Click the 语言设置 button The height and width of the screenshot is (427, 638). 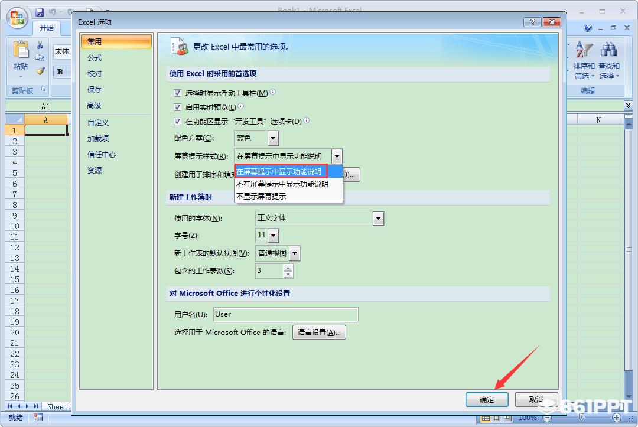[x=319, y=333]
